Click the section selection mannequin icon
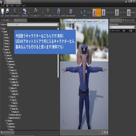 (48, 12)
